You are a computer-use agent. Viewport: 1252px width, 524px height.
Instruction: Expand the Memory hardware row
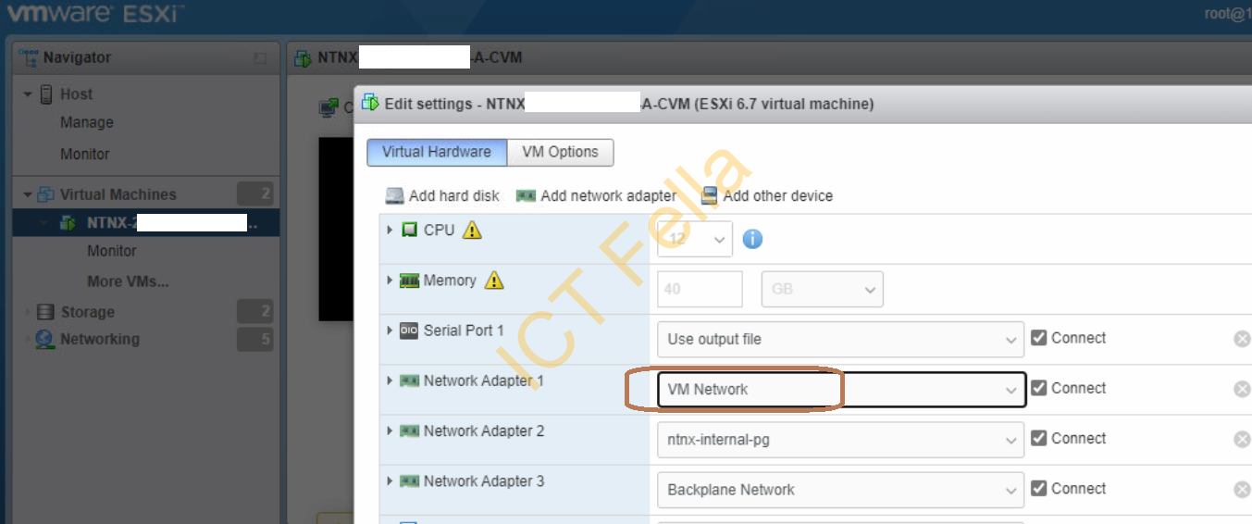pos(390,280)
